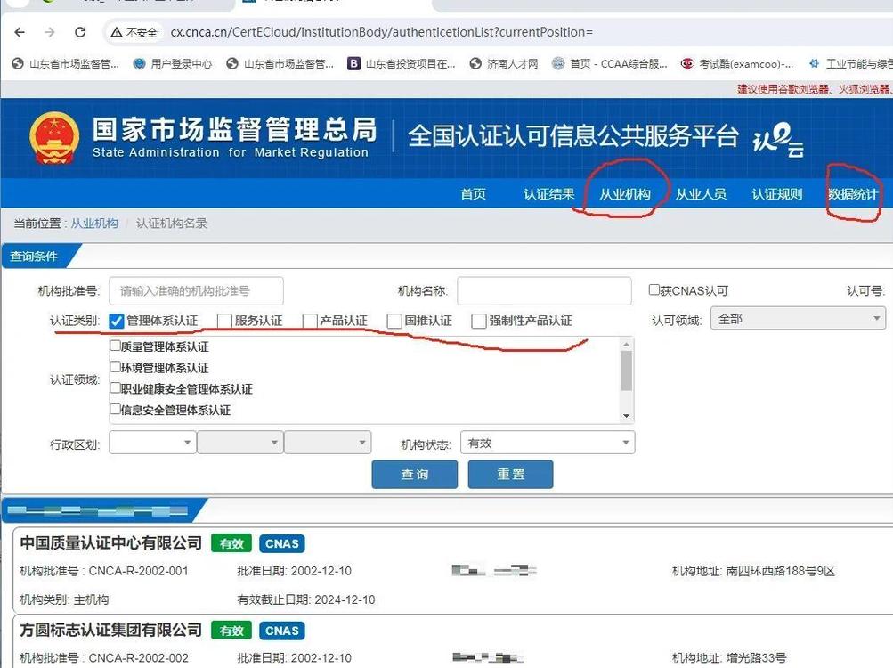Viewport: 893px width, 668px height.
Task: Click the browser forward arrow
Action: [50, 32]
